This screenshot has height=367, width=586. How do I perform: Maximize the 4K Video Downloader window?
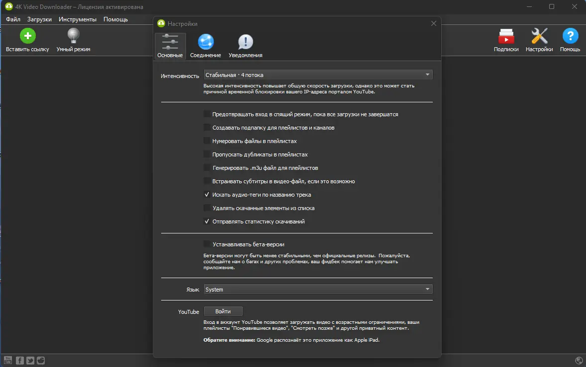tap(552, 7)
